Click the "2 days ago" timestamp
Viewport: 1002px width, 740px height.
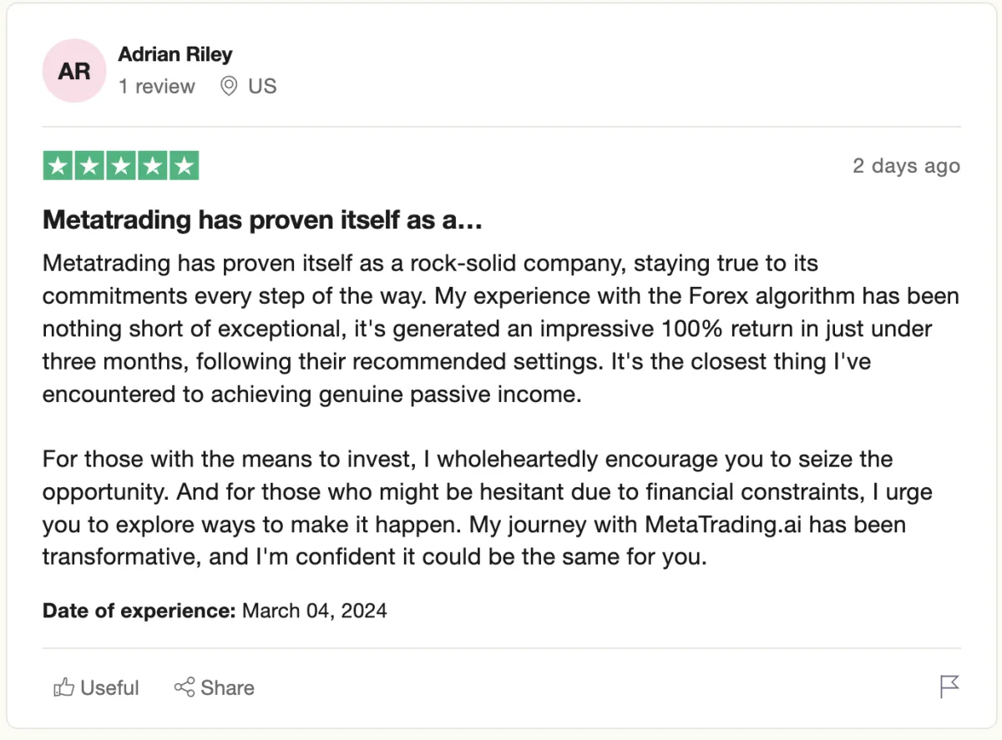pos(906,166)
